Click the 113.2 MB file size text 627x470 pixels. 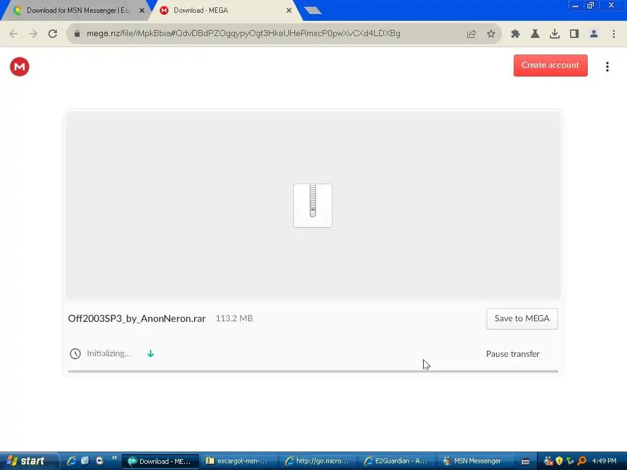click(234, 318)
